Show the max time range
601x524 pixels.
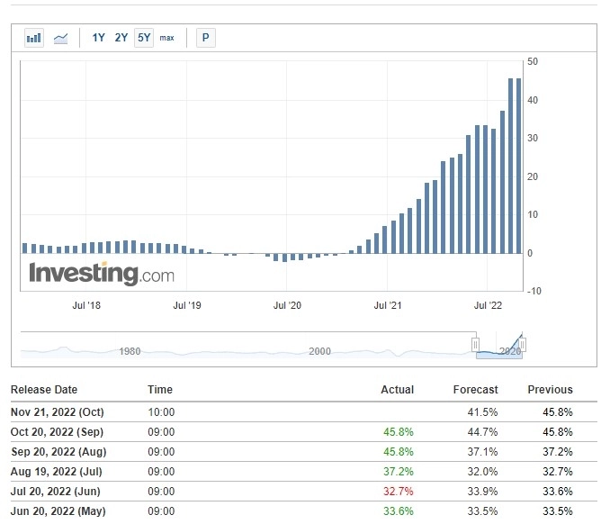(167, 38)
